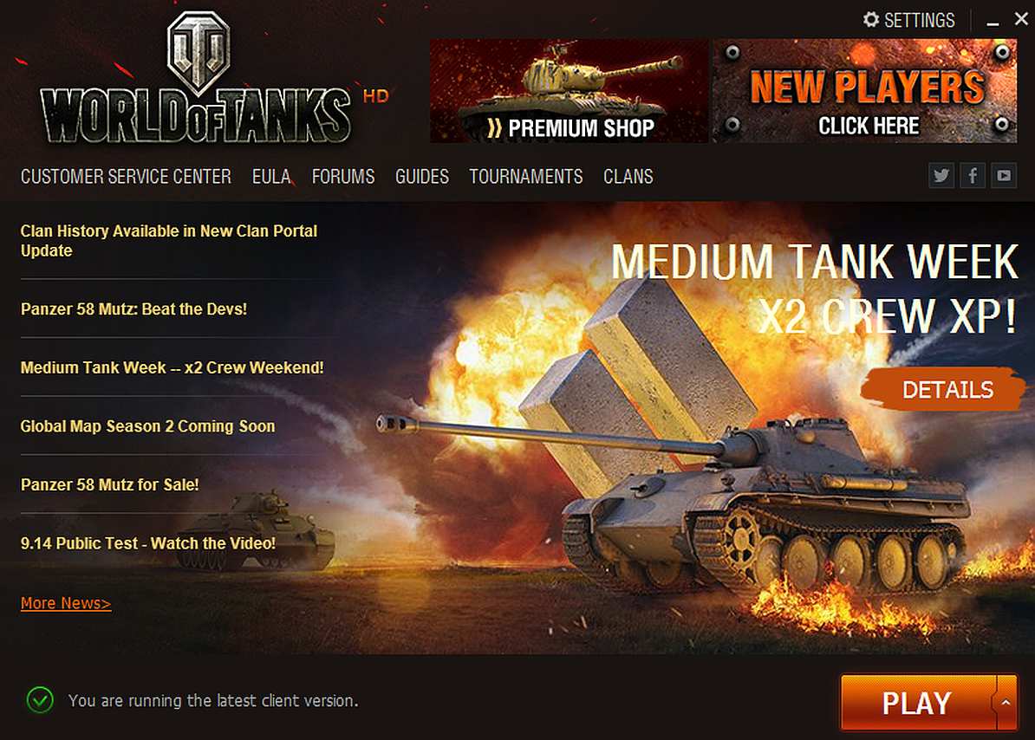Open the EULA menu item
The image size is (1035, 740).
click(x=271, y=177)
